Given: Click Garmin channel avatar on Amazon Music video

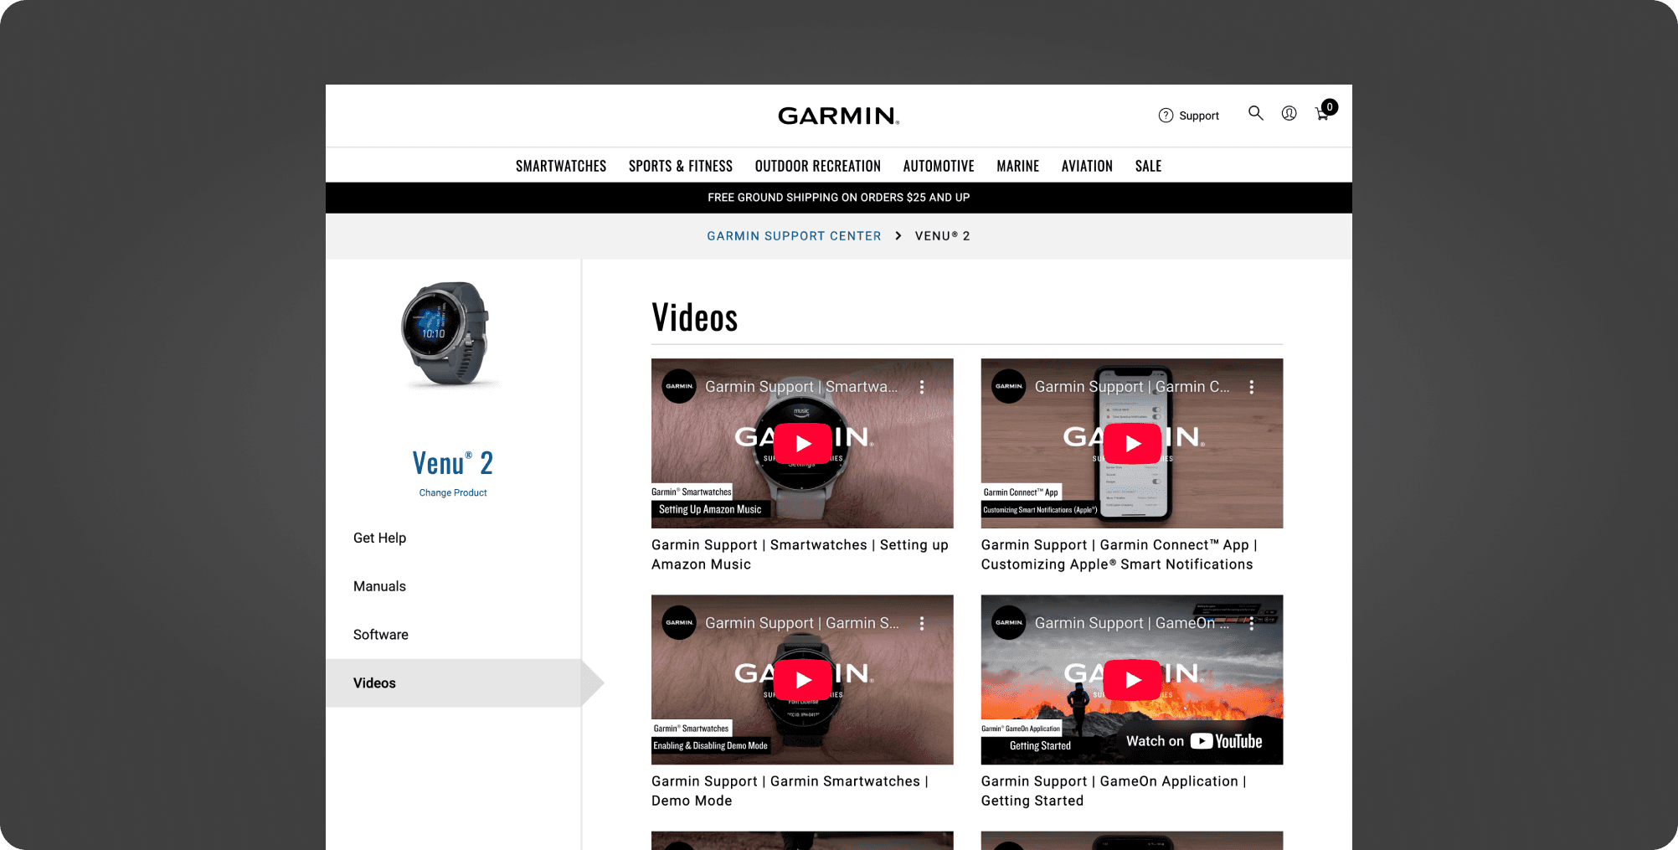Looking at the screenshot, I should click(679, 386).
